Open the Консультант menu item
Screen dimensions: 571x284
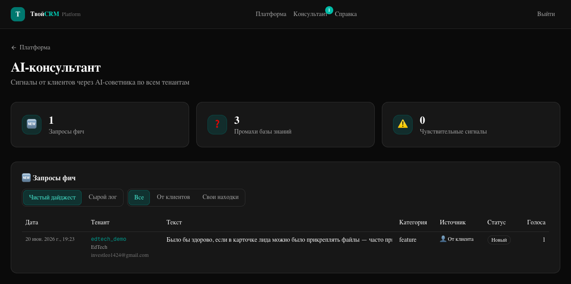point(310,14)
